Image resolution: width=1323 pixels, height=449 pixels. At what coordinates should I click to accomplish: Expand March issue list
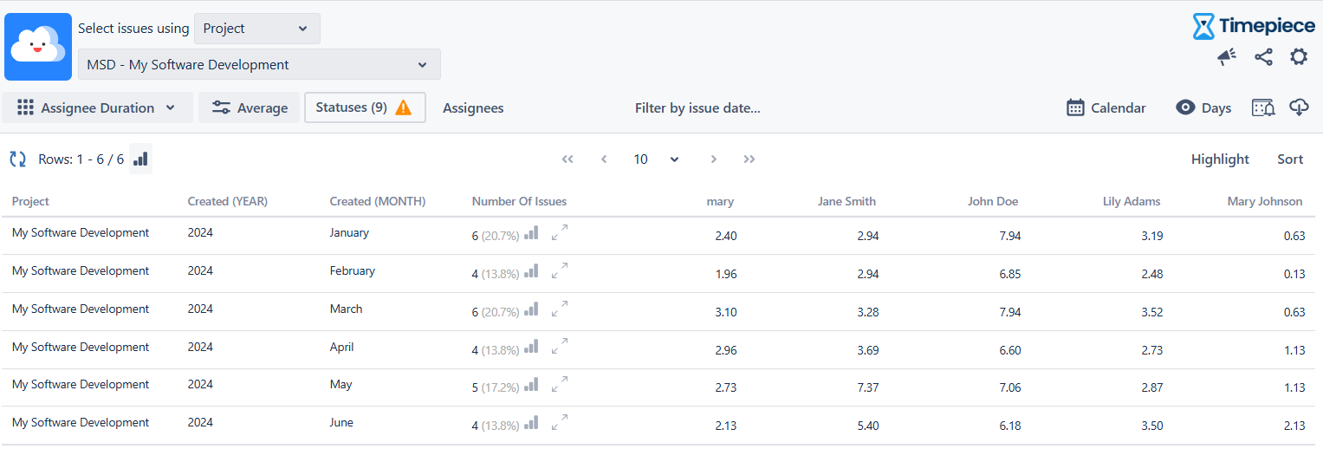(560, 309)
